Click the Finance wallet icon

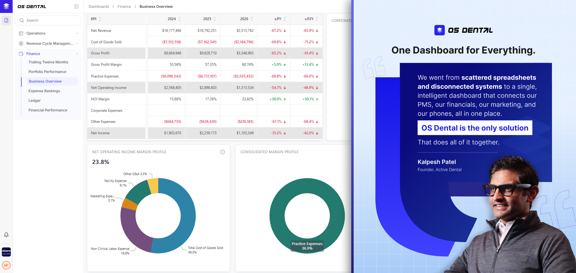[21, 54]
